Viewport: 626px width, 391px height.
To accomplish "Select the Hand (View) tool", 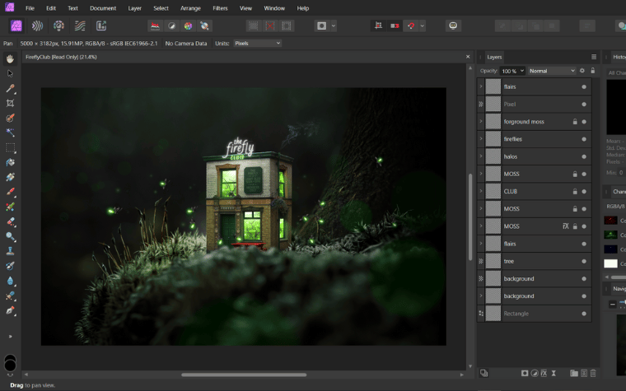I will click(x=10, y=59).
